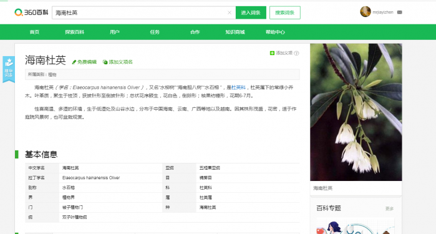Clear the search box with the X icon
Image resolution: width=436 pixels, height=234 pixels.
[230, 12]
